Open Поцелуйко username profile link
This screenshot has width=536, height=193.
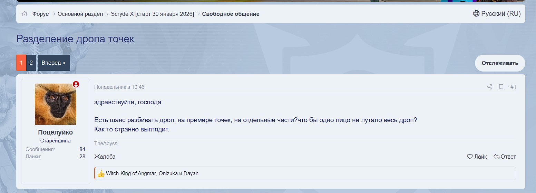56,132
